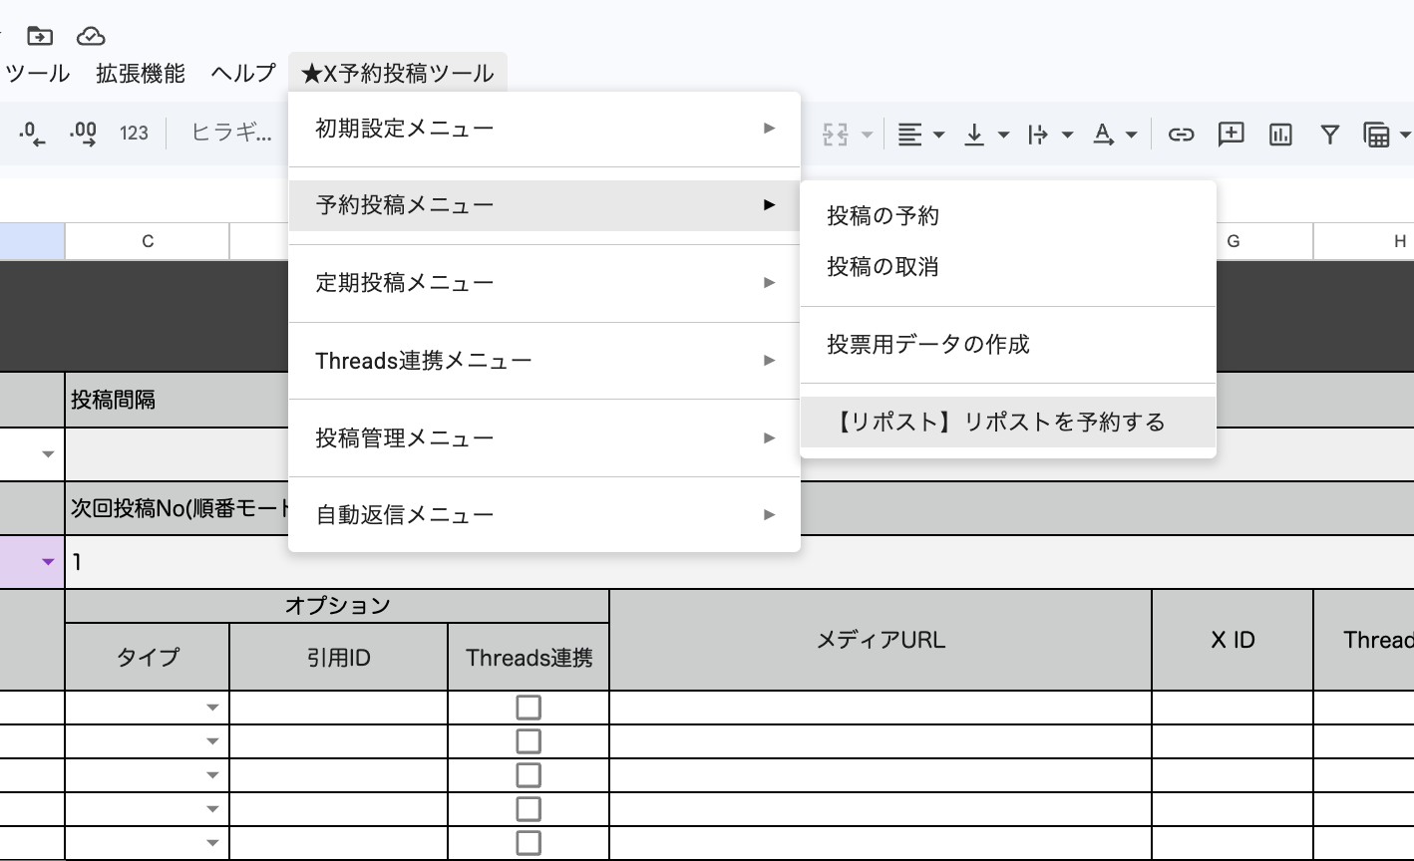Click the タイプ header cell
Screen dimensions: 1414x861
[x=148, y=657]
